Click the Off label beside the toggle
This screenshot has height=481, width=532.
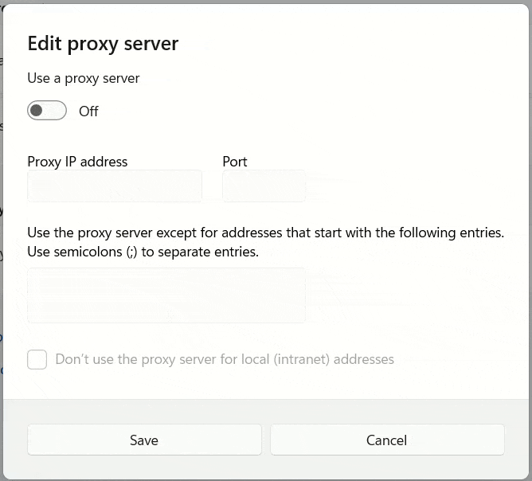coord(88,111)
